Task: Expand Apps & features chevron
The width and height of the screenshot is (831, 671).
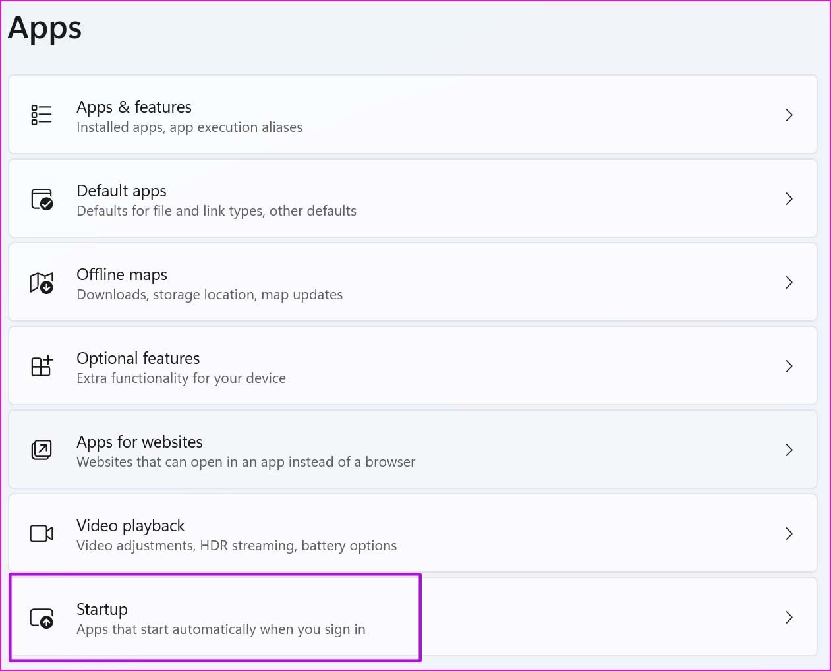Action: pos(789,115)
